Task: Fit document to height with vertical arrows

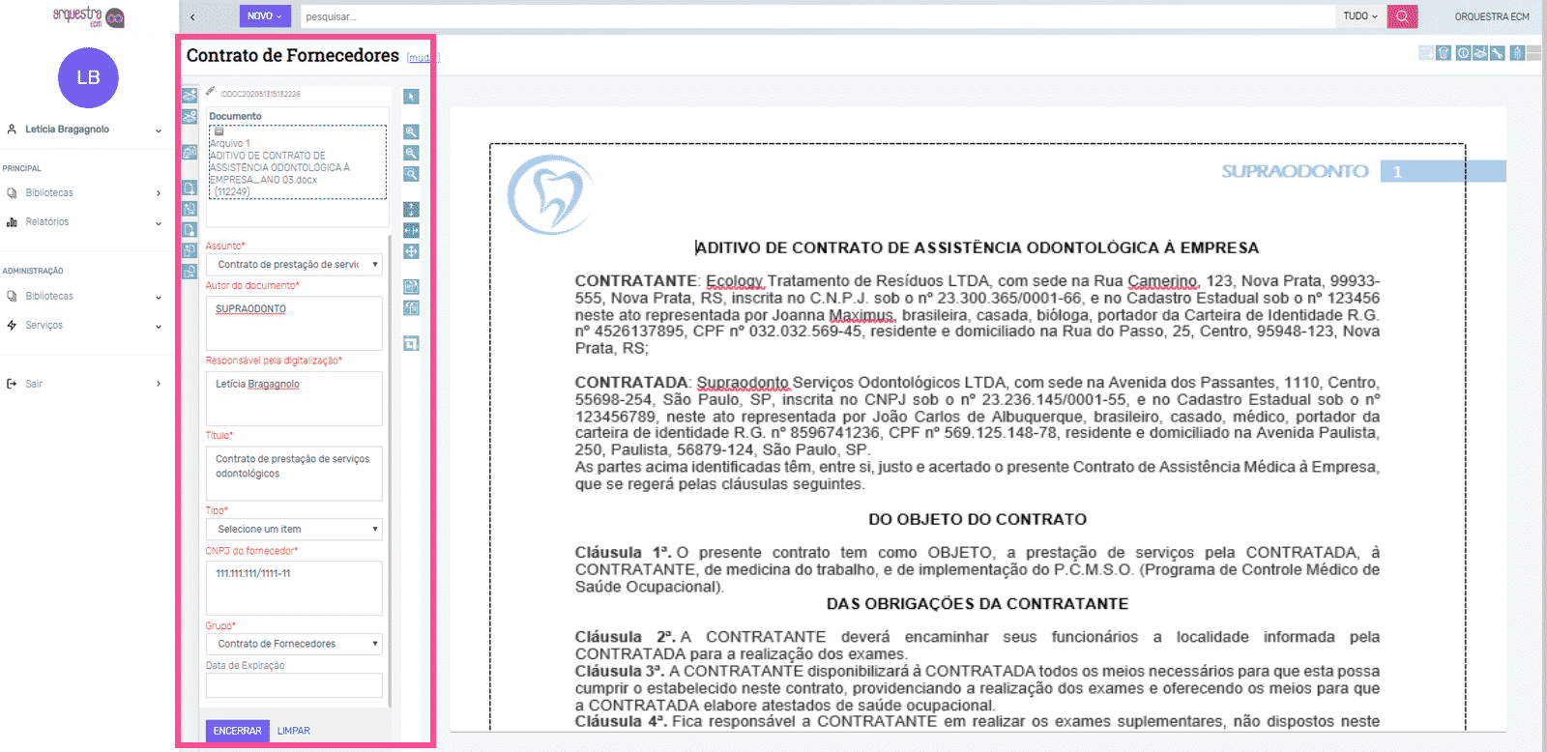Action: tap(411, 209)
